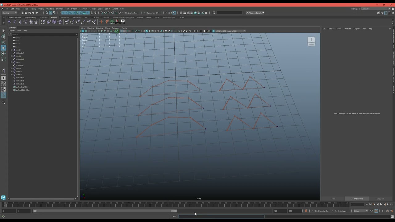Click the Undo arrow icon
This screenshot has width=395, height=222.
(x=33, y=13)
